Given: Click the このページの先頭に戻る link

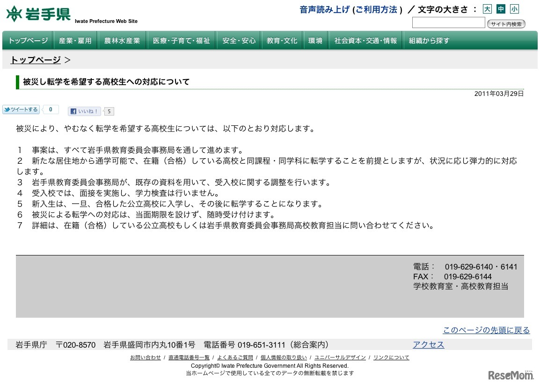Looking at the screenshot, I should tap(486, 330).
